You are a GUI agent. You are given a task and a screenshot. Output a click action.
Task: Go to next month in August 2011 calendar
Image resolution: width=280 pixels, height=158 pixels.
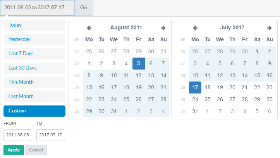click(163, 28)
